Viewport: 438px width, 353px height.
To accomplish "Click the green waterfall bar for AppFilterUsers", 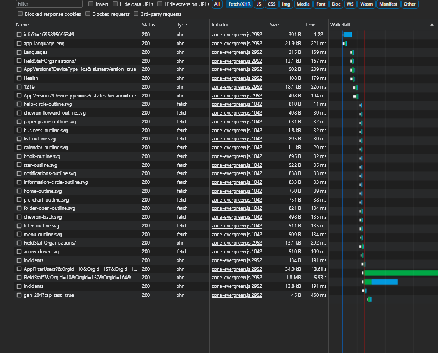I will pyautogui.click(x=401, y=273).
